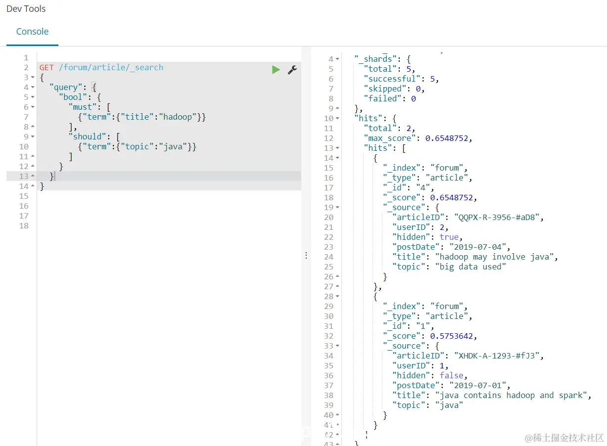Collapse first hit object at response line 14
This screenshot has width=607, height=446.
[337, 158]
